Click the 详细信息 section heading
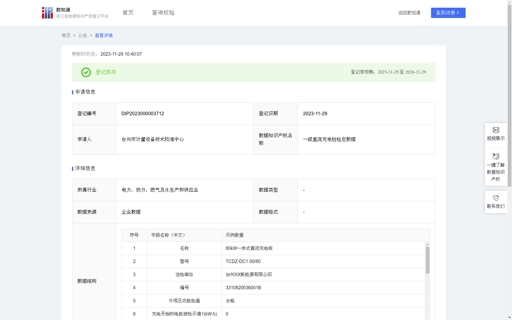512x320 pixels. coord(85,169)
